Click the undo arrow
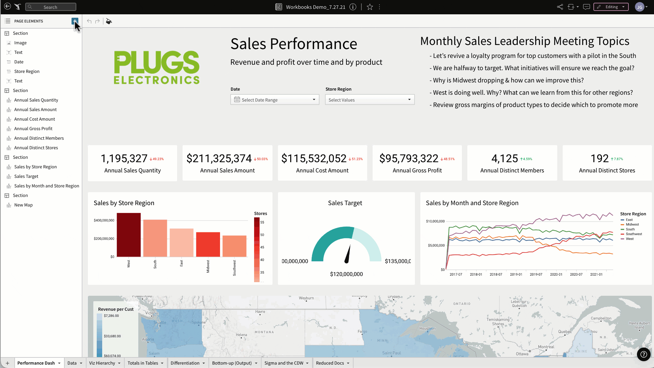The image size is (654, 368). tap(89, 21)
